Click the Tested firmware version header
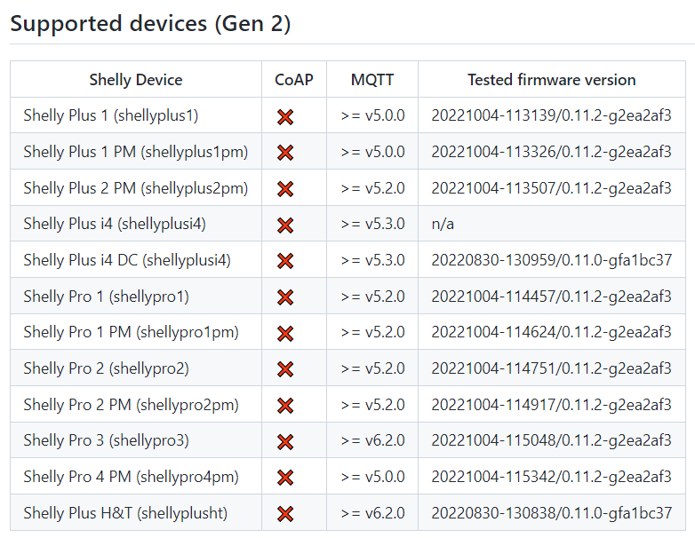695x538 pixels. click(551, 80)
